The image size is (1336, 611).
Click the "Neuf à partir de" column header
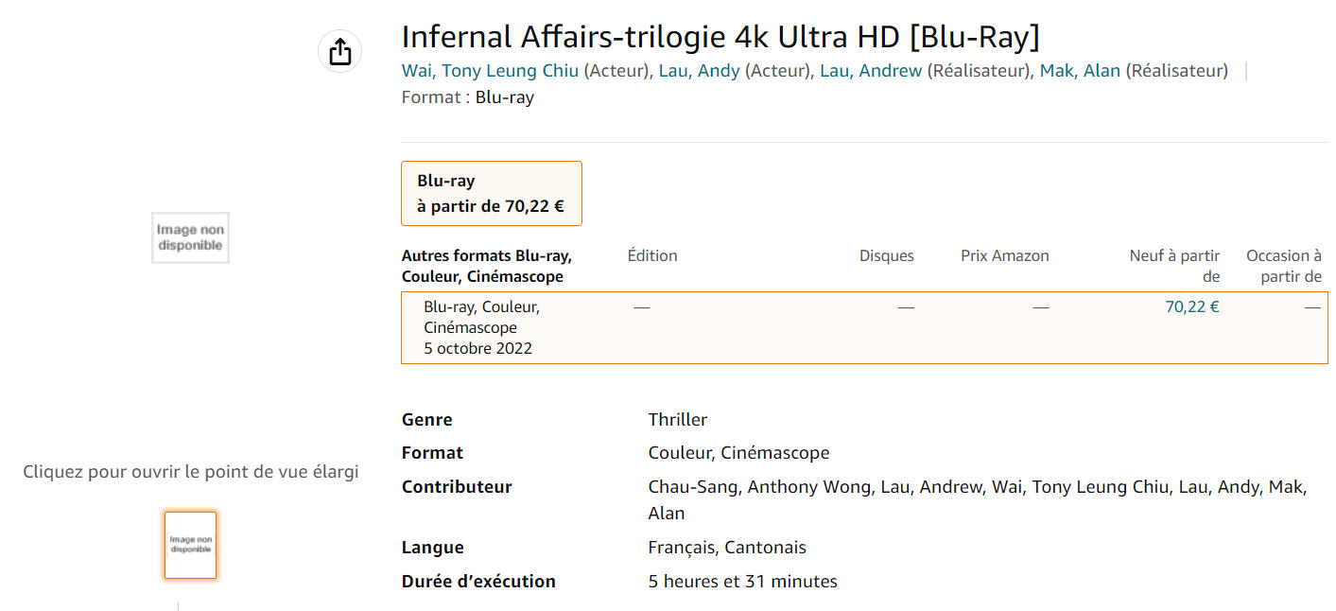coord(1174,266)
